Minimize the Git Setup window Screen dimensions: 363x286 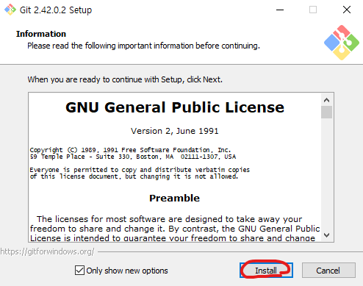pyautogui.click(x=280, y=10)
